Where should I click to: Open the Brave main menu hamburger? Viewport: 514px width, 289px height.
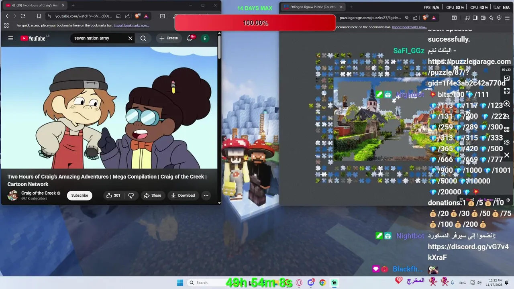point(508,18)
